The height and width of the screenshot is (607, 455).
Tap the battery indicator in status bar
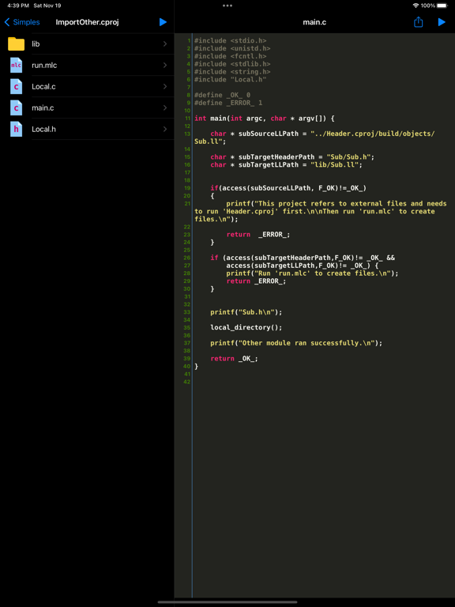click(x=442, y=6)
